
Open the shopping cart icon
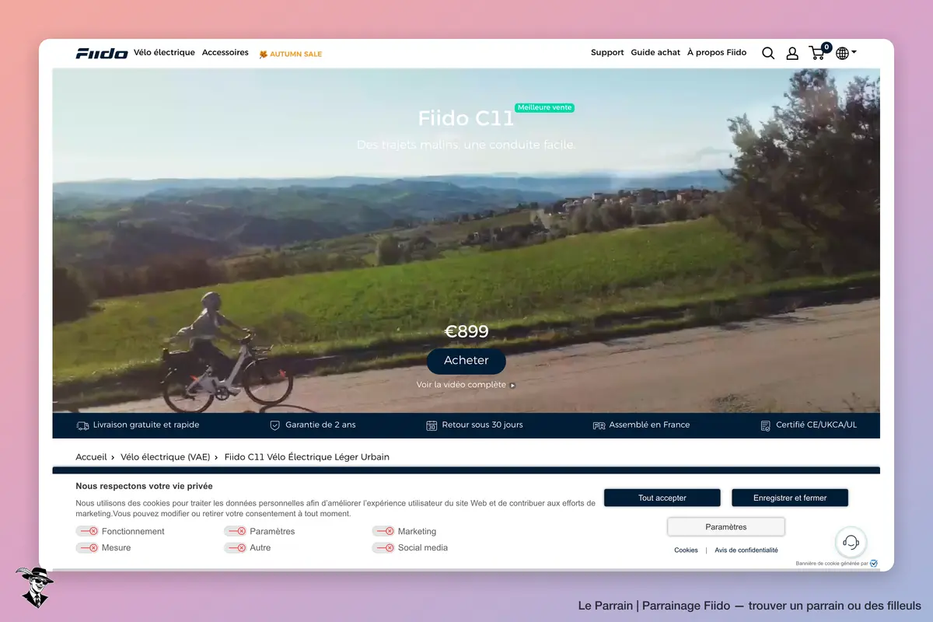point(817,53)
